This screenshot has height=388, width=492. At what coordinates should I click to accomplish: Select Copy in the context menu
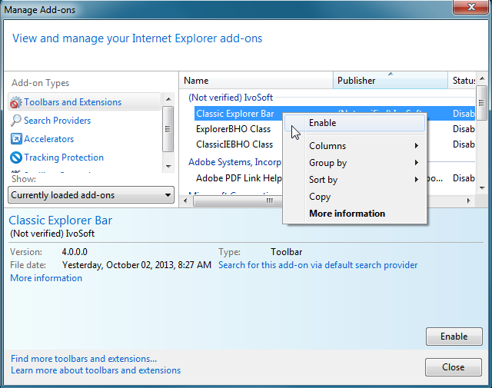[x=320, y=197]
